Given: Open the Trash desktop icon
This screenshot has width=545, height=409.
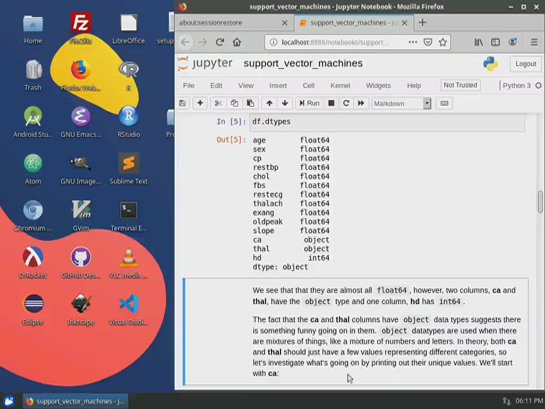Looking at the screenshot, I should [33, 75].
